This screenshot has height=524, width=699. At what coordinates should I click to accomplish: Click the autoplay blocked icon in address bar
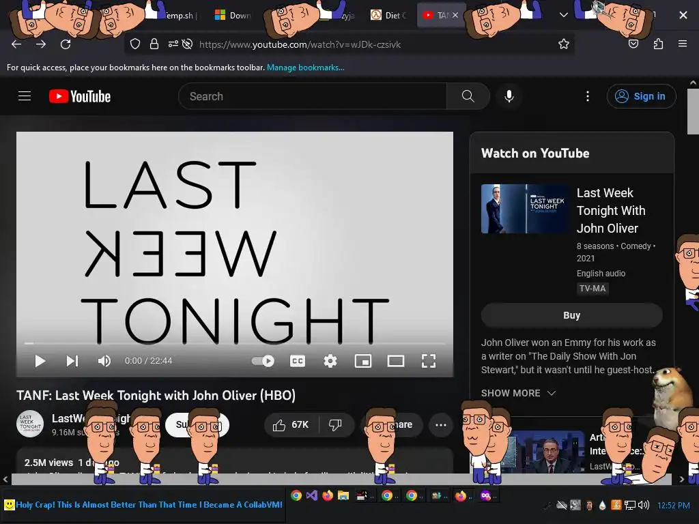(x=188, y=44)
